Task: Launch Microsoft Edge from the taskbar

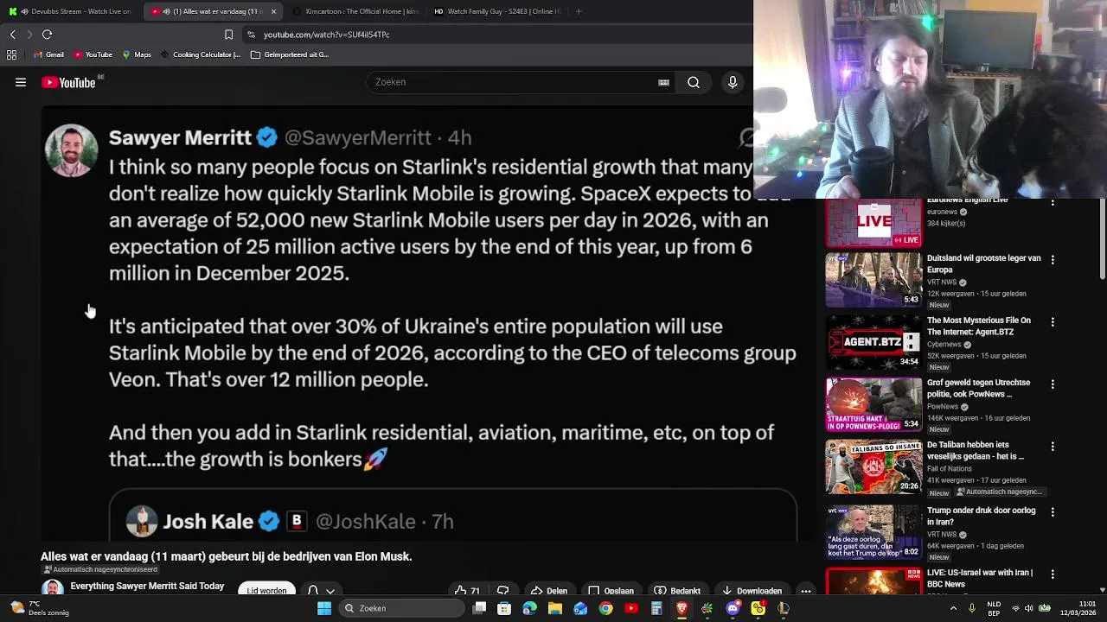Action: coord(529,608)
